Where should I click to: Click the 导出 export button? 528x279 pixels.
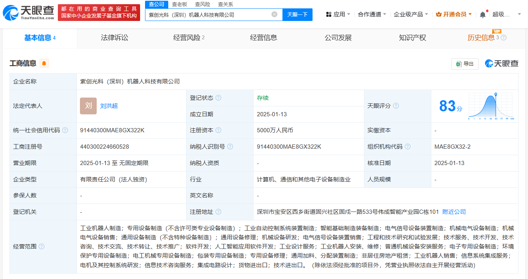coord(465,64)
